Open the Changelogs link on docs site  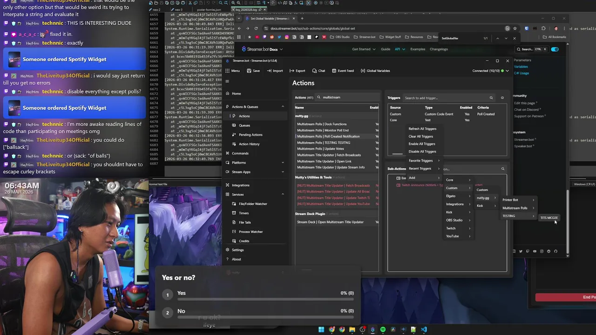pyautogui.click(x=439, y=49)
